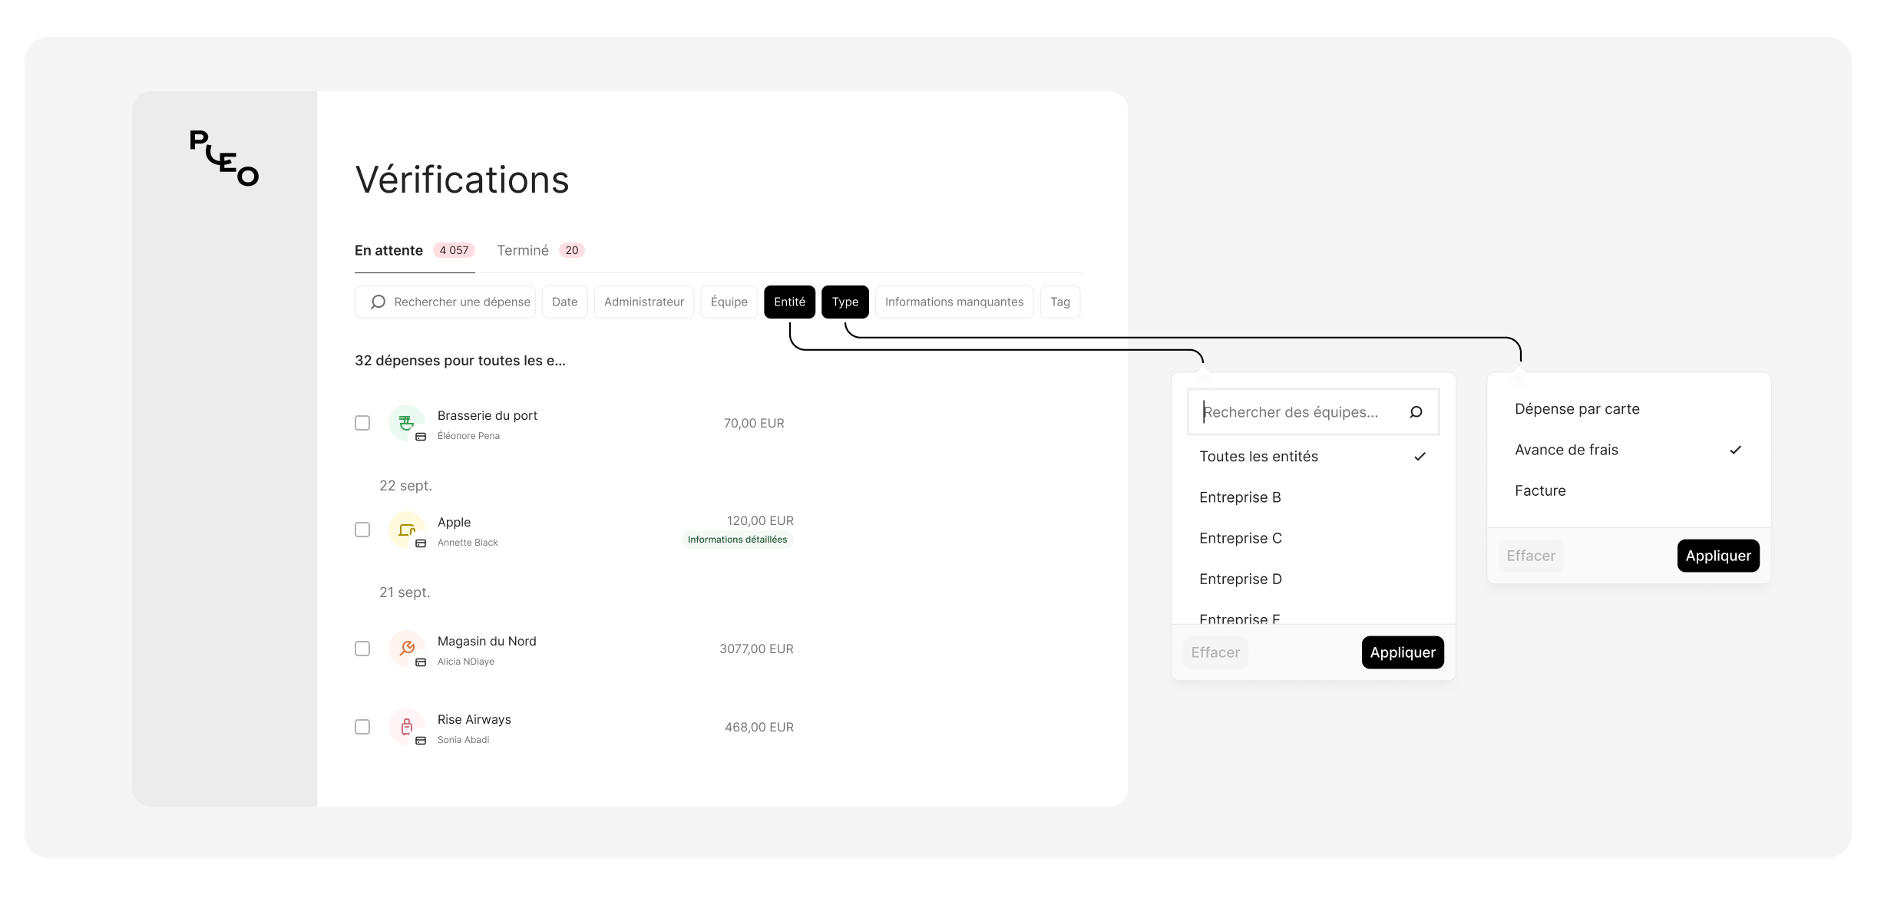The image size is (1904, 898).
Task: Click the magnifier icon in team search
Action: tap(1416, 412)
